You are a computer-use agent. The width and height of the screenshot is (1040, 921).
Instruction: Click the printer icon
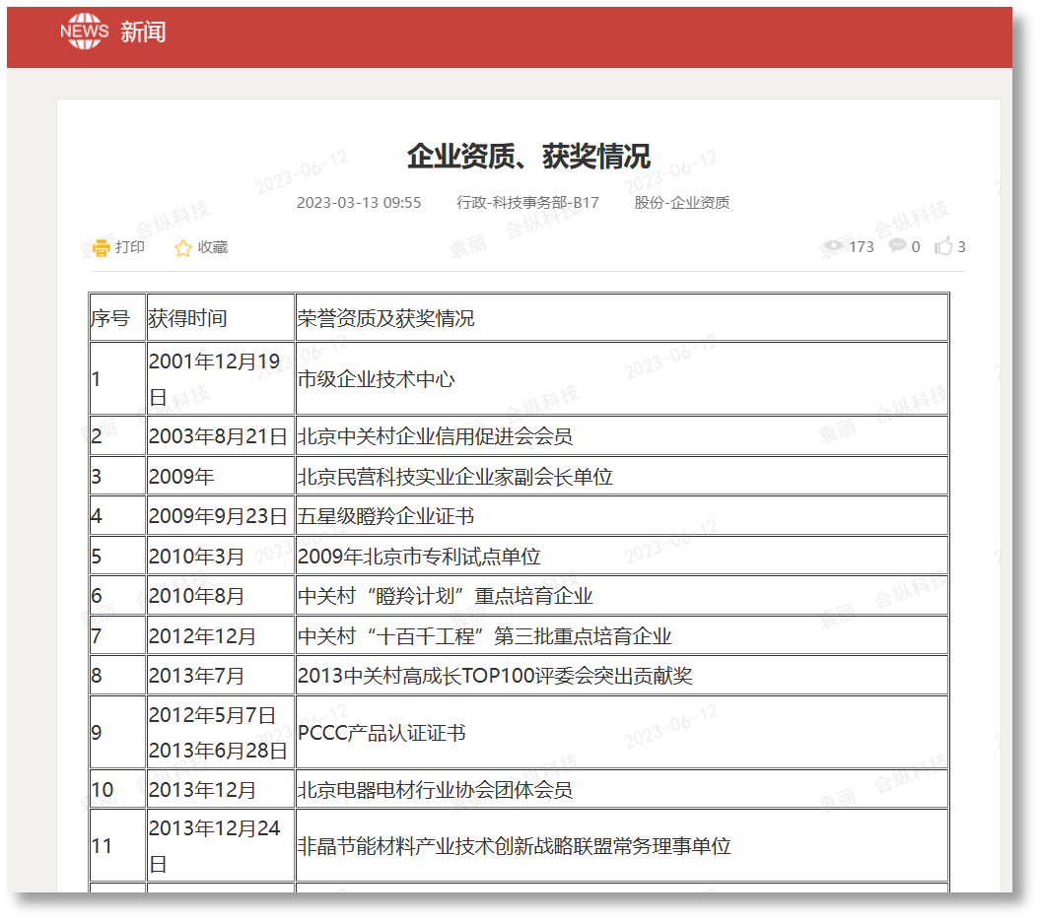102,247
